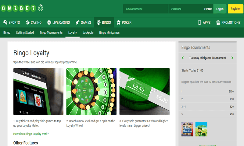Screen dimensions: 244x146
Task: Click the Loyalty Wheel image
Action: (91, 92)
